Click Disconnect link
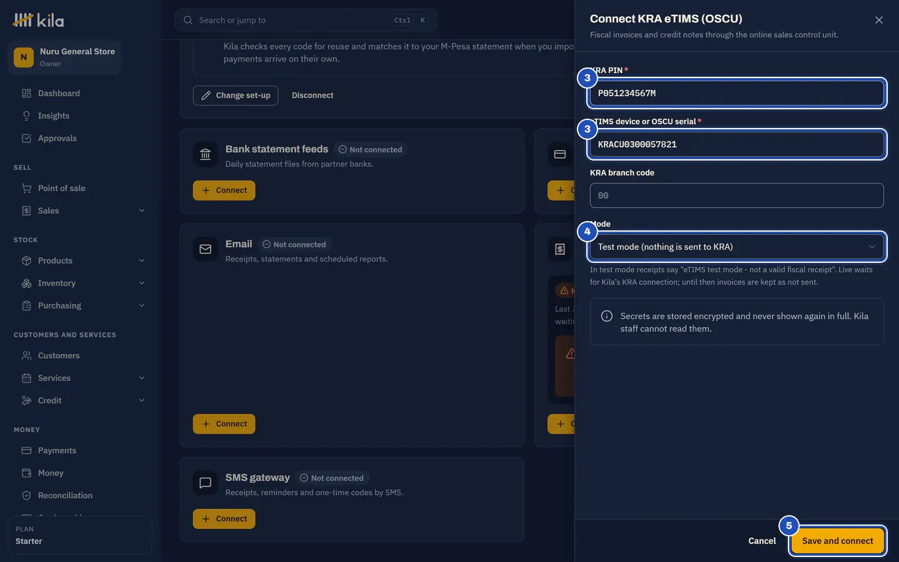This screenshot has width=899, height=562. point(313,96)
